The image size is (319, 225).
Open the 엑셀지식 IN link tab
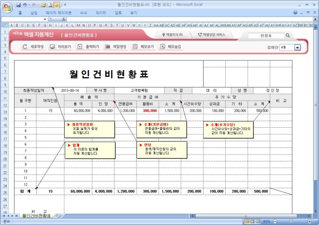pos(172,35)
